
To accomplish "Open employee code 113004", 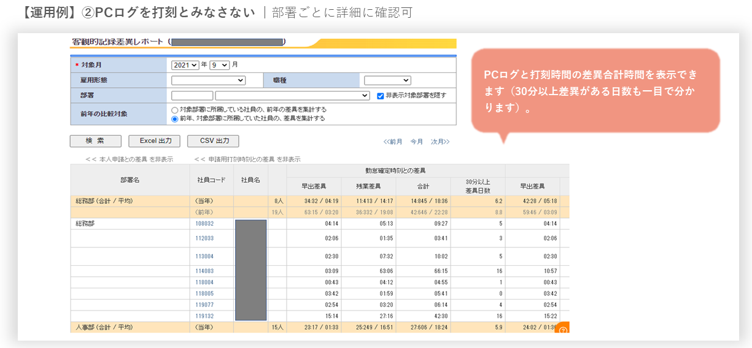I will (204, 257).
